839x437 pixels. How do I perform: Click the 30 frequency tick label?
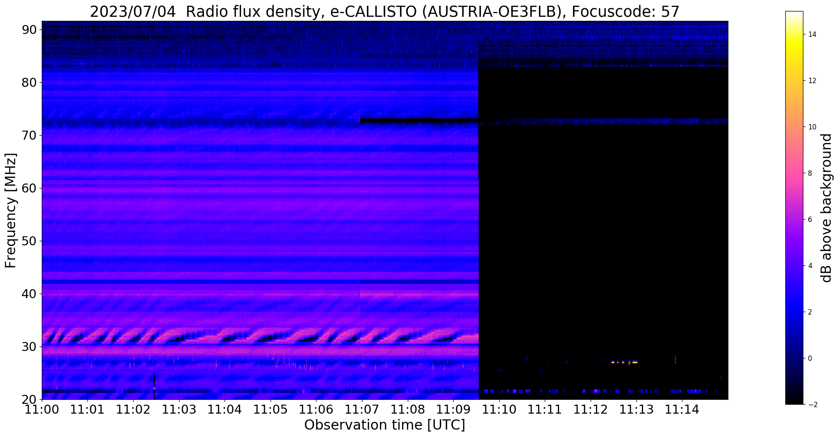[x=30, y=346]
